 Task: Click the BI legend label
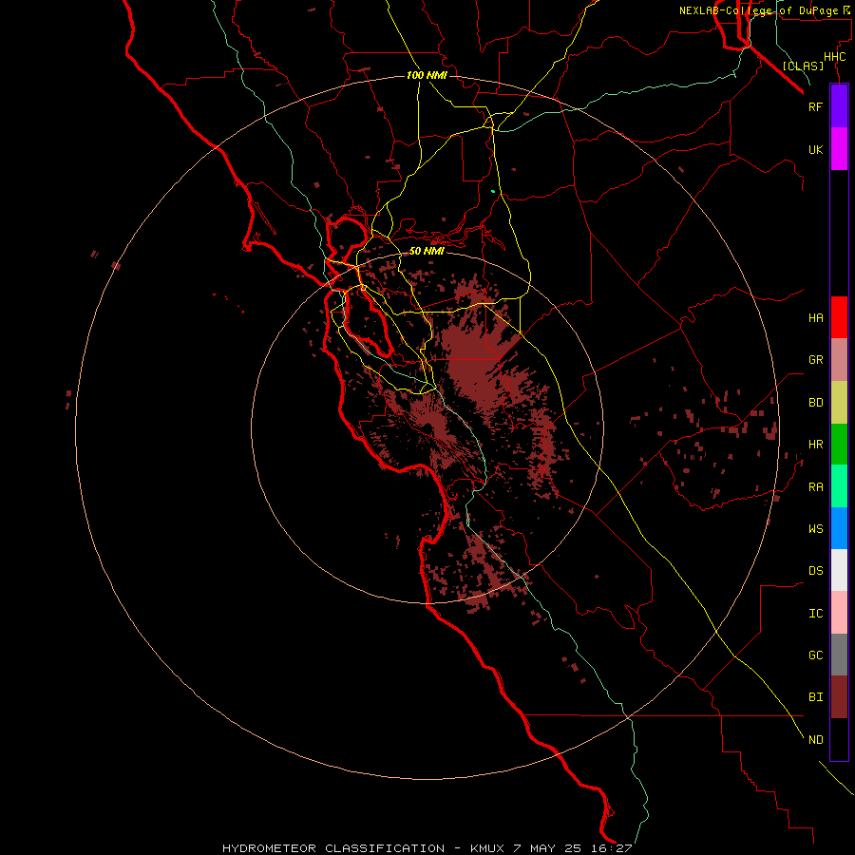click(815, 697)
